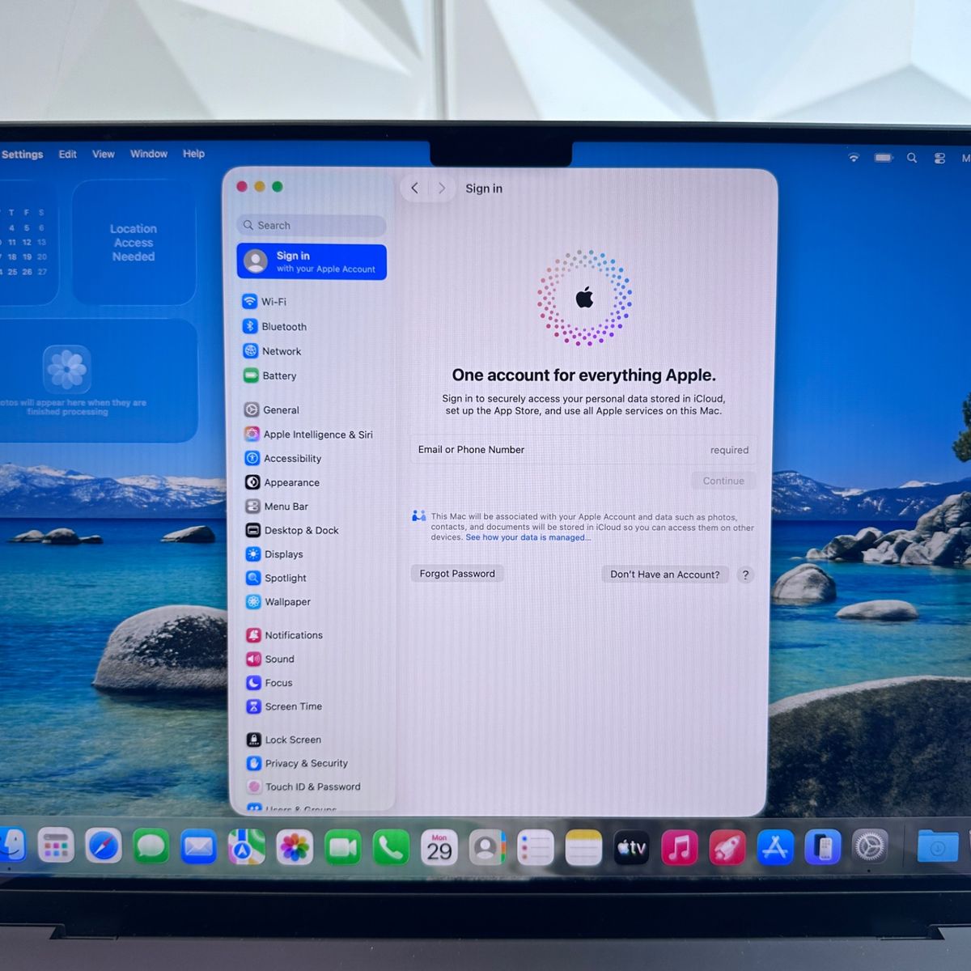The image size is (971, 971).
Task: Click the Forgot Password button
Action: (x=457, y=574)
